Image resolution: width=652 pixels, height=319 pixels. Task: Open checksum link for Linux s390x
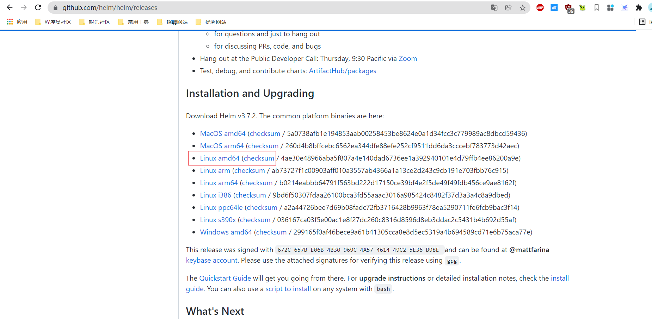[x=255, y=220]
